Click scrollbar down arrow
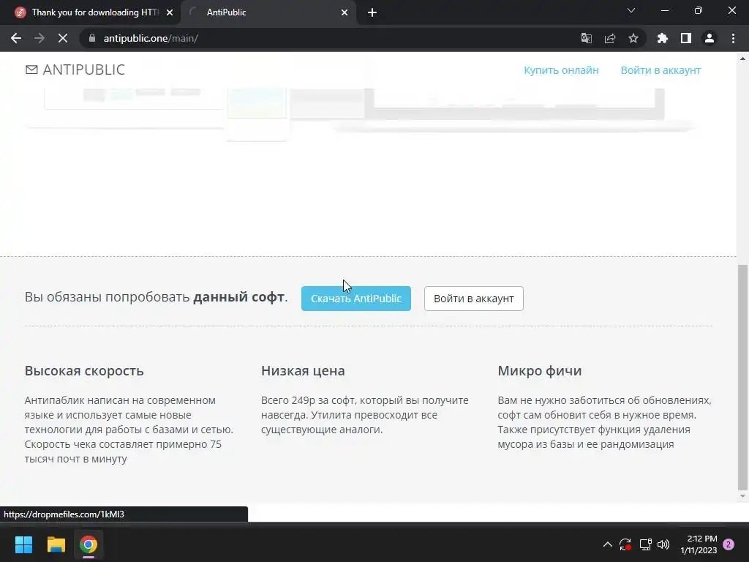The height and width of the screenshot is (562, 749). click(x=742, y=497)
